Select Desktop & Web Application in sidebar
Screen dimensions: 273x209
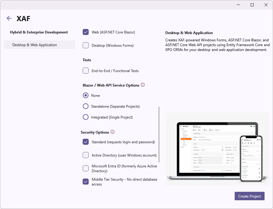[40, 45]
